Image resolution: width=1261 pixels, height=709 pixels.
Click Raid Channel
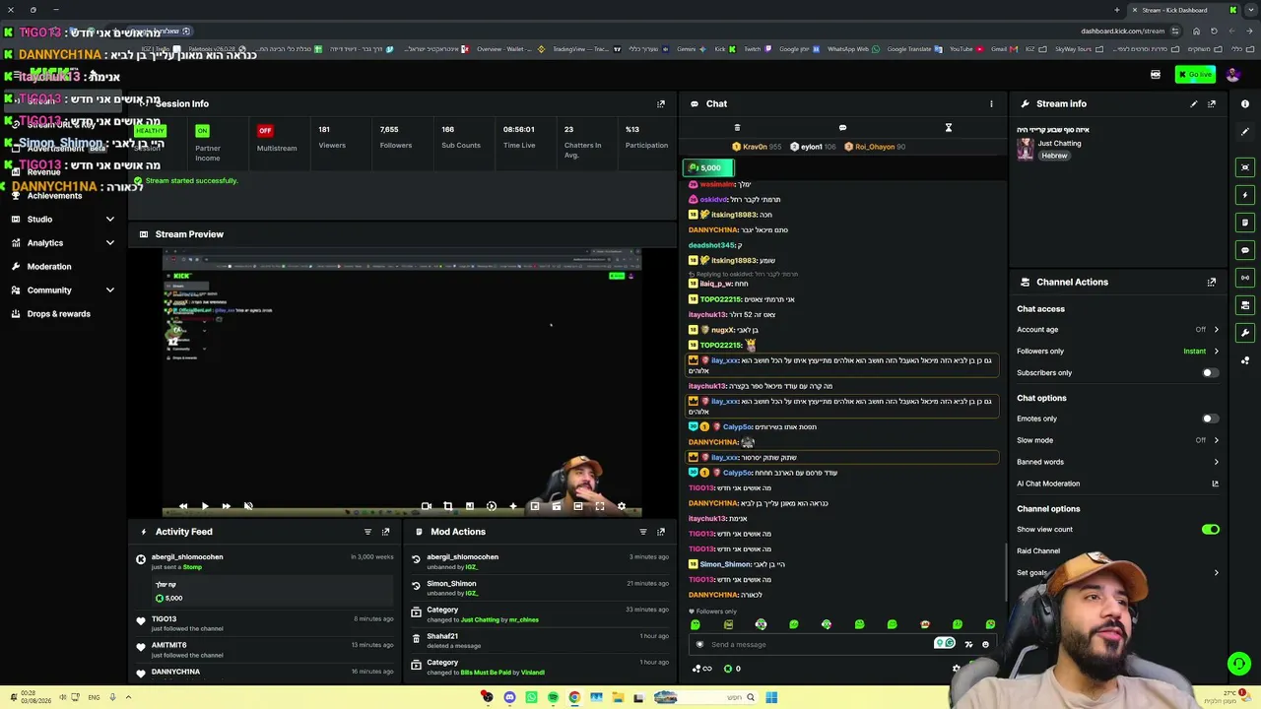[1038, 551]
